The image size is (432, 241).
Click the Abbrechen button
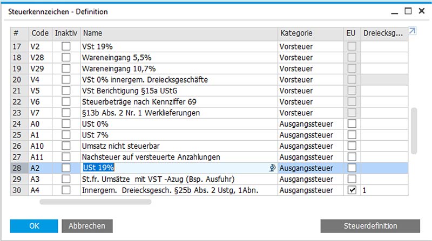83,225
